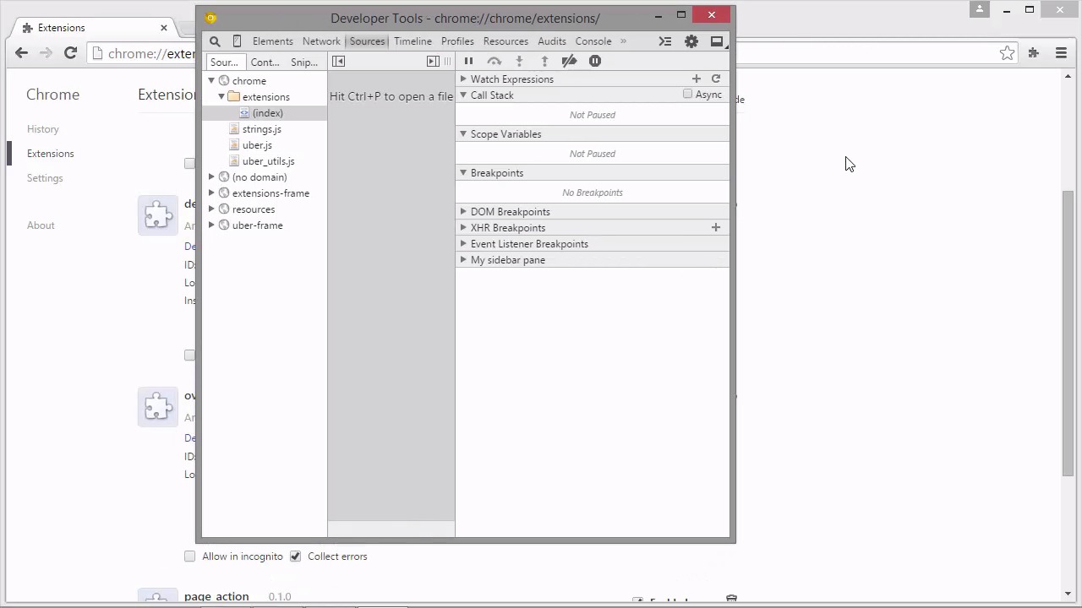The height and width of the screenshot is (608, 1082).
Task: Open uber.js in the file tree
Action: [257, 145]
